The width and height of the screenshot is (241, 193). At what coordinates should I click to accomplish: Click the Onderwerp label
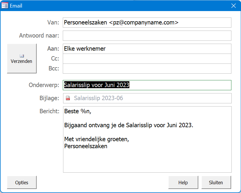point(44,85)
